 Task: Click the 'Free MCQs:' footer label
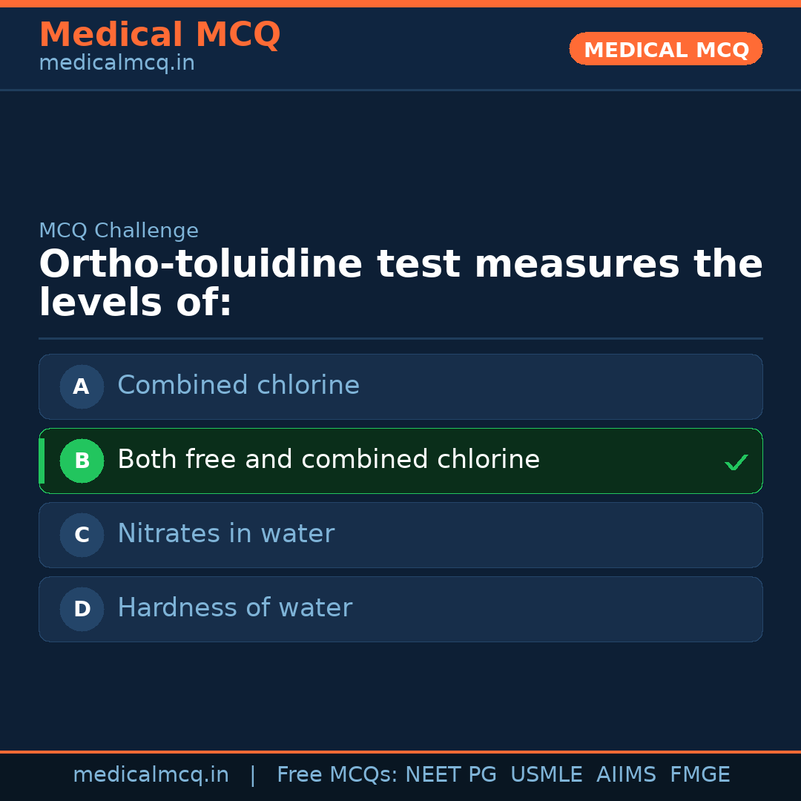[337, 775]
